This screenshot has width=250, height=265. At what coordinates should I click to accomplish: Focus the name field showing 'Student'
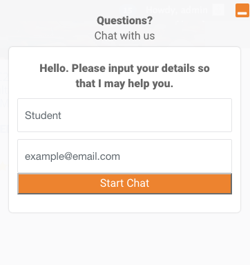(124, 116)
